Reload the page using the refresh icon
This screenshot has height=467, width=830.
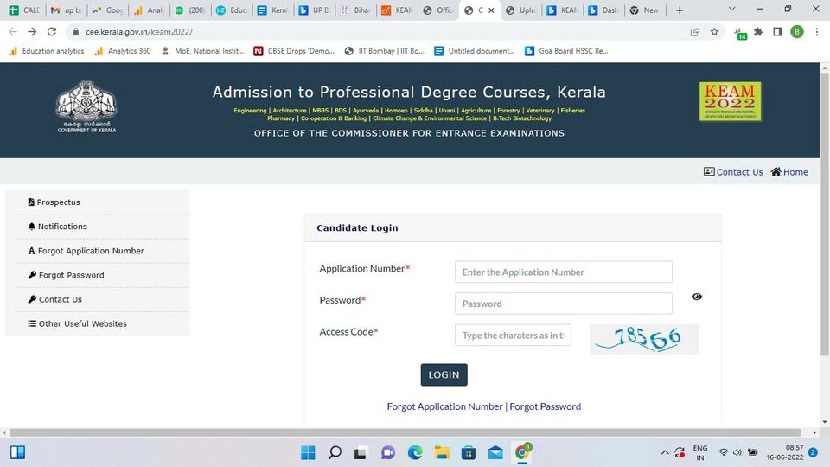tap(51, 32)
